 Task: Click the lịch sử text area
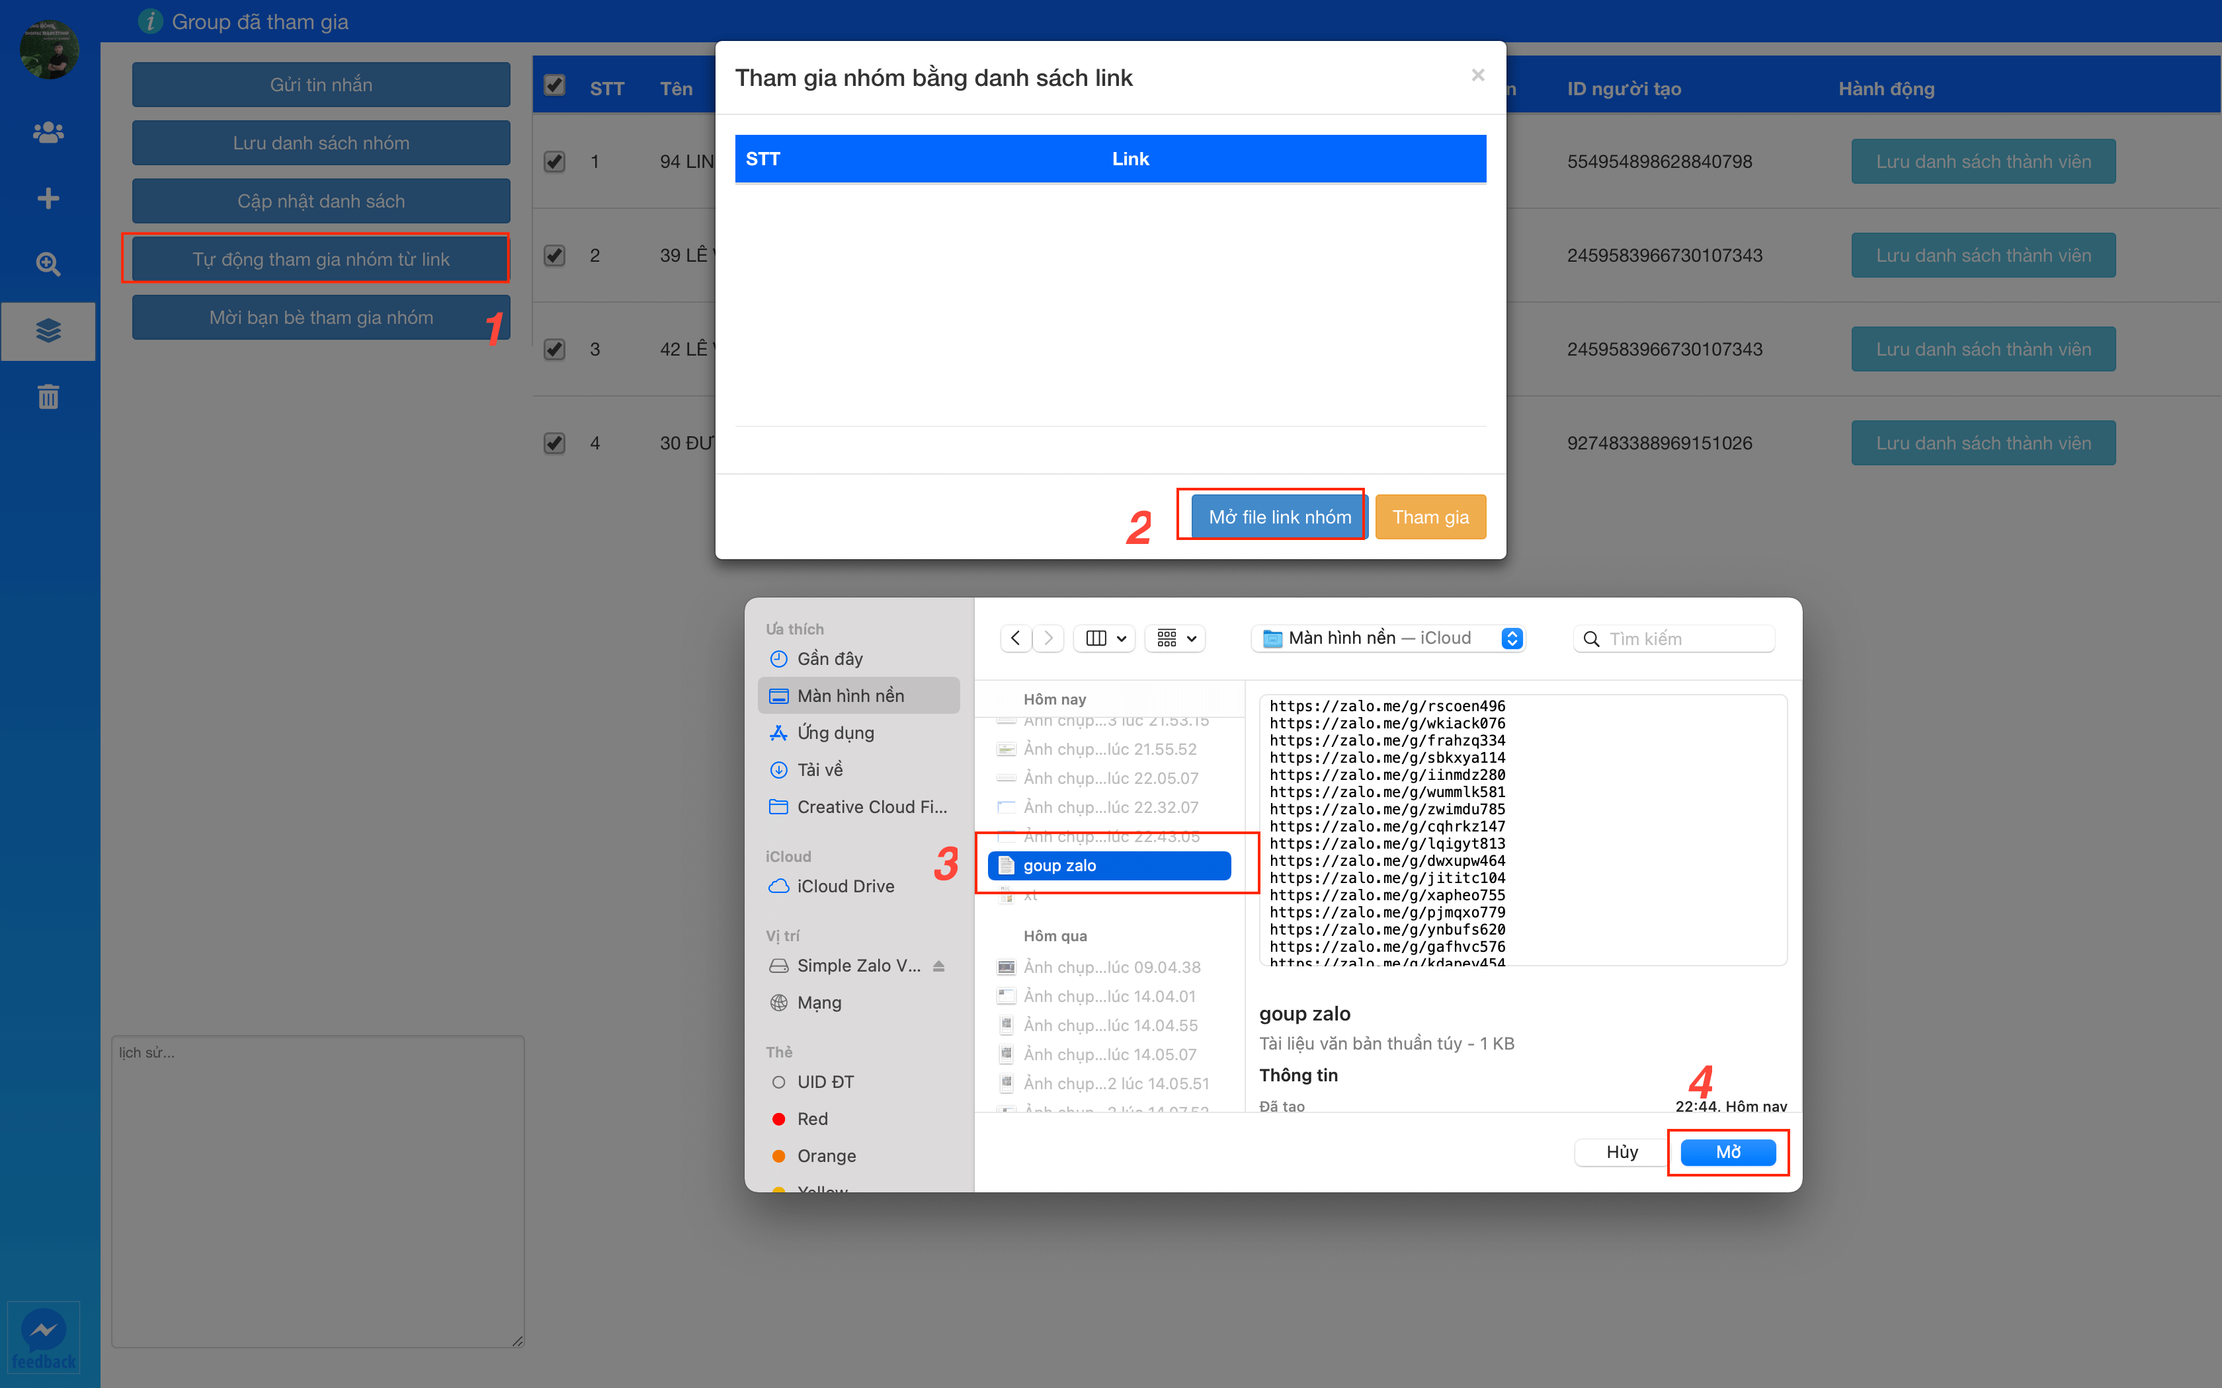(x=317, y=1192)
